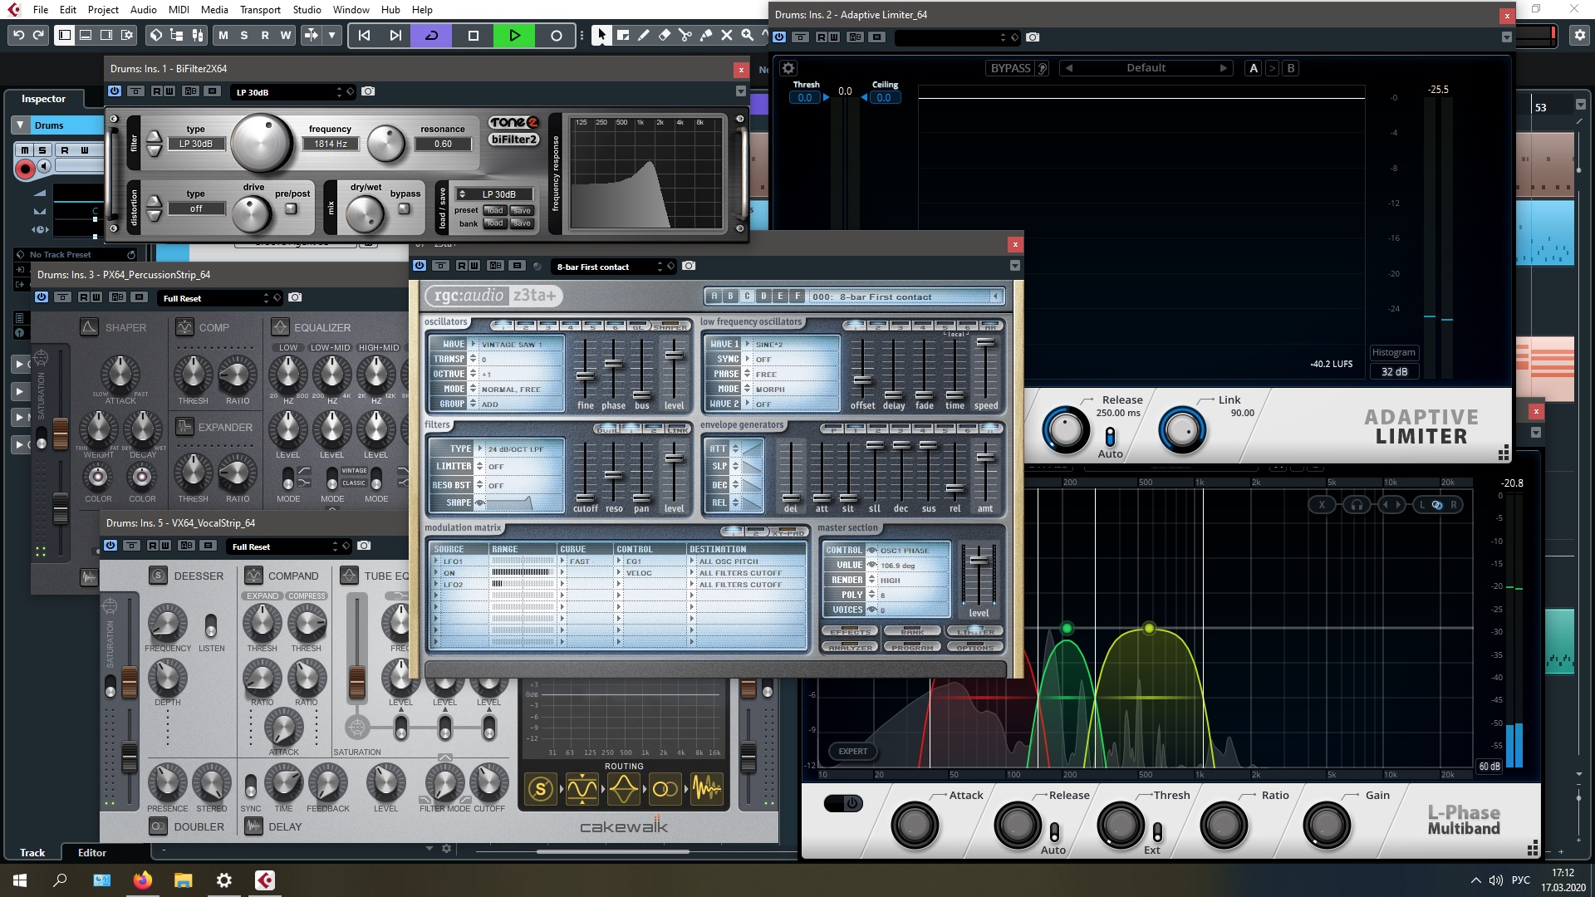Open Adaptive Limiter settings gear

click(788, 68)
